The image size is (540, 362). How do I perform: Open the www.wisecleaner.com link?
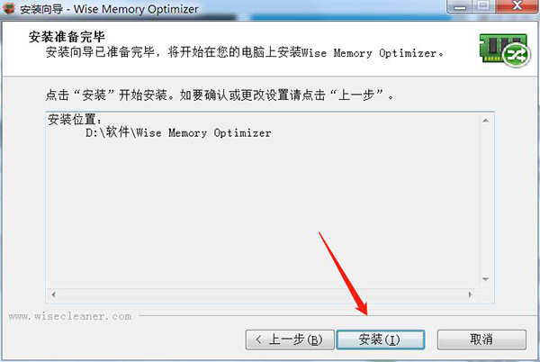(70, 316)
